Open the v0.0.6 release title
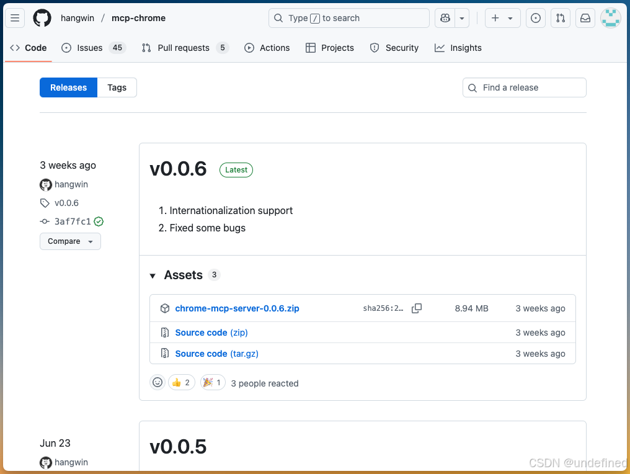 click(178, 169)
